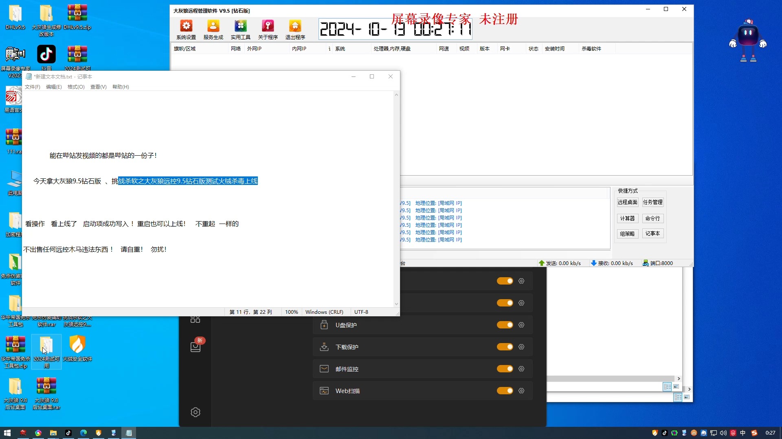Open the Windows Start button

[x=7, y=433]
